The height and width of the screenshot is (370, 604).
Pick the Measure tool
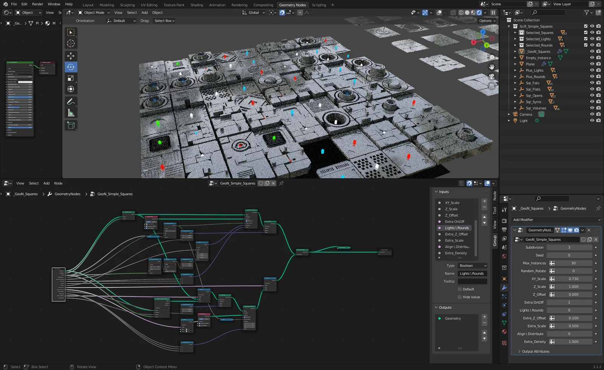71,113
